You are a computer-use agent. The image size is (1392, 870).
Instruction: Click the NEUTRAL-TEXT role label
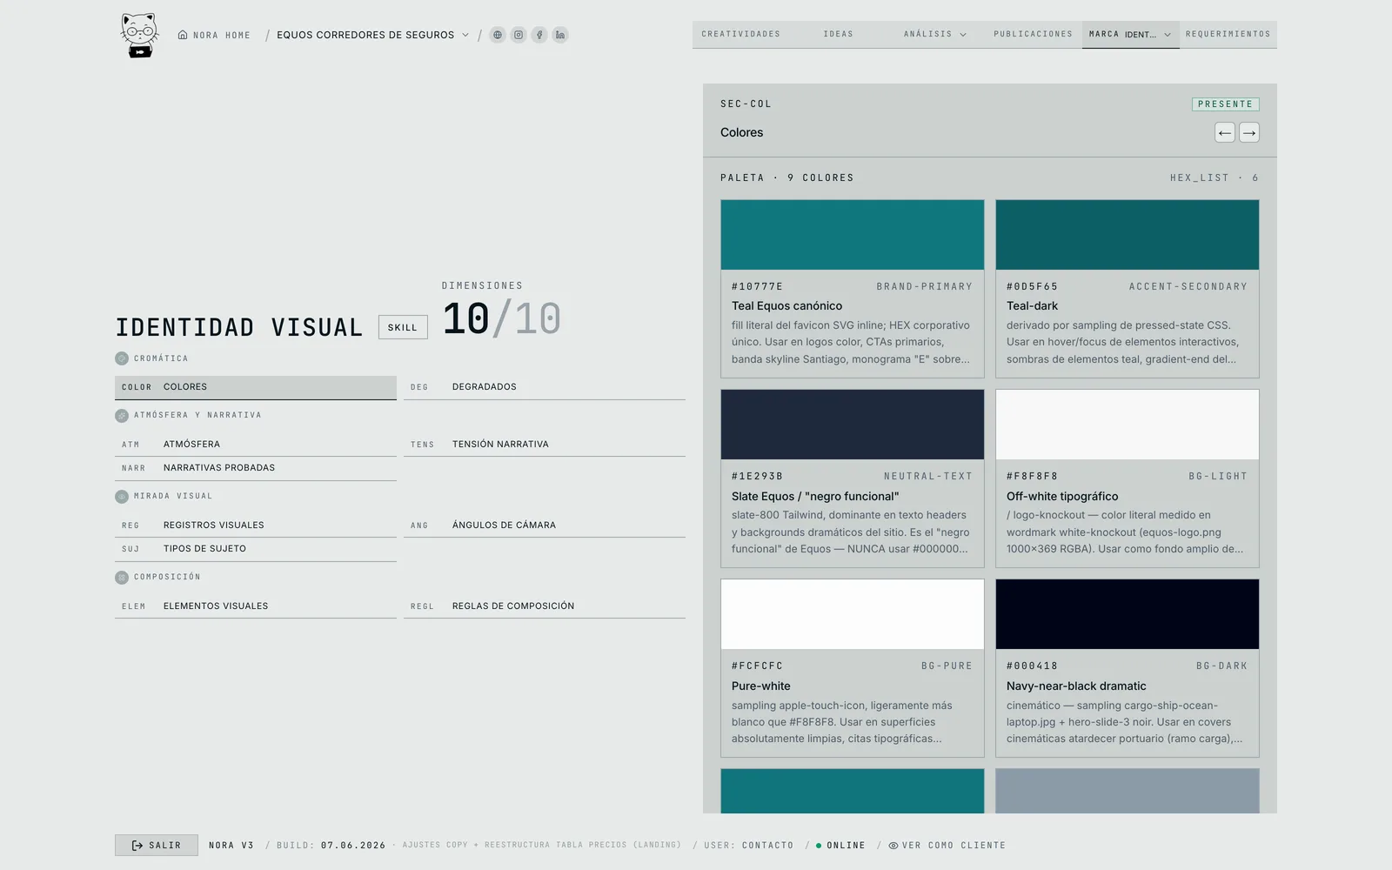point(928,477)
